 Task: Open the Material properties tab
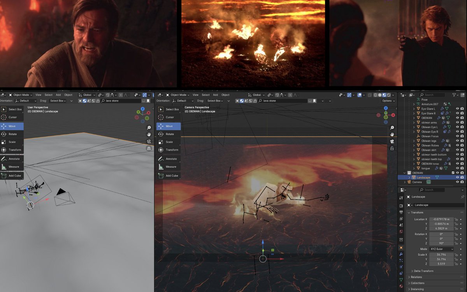click(401, 287)
